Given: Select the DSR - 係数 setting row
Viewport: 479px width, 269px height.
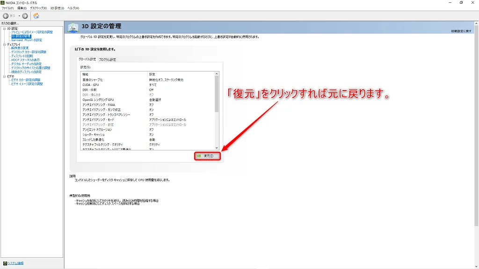Looking at the screenshot, I should [x=148, y=90].
